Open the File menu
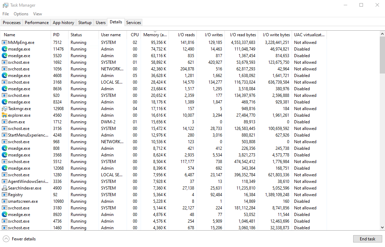Image resolution: width=385 pixels, height=247 pixels. point(6,14)
